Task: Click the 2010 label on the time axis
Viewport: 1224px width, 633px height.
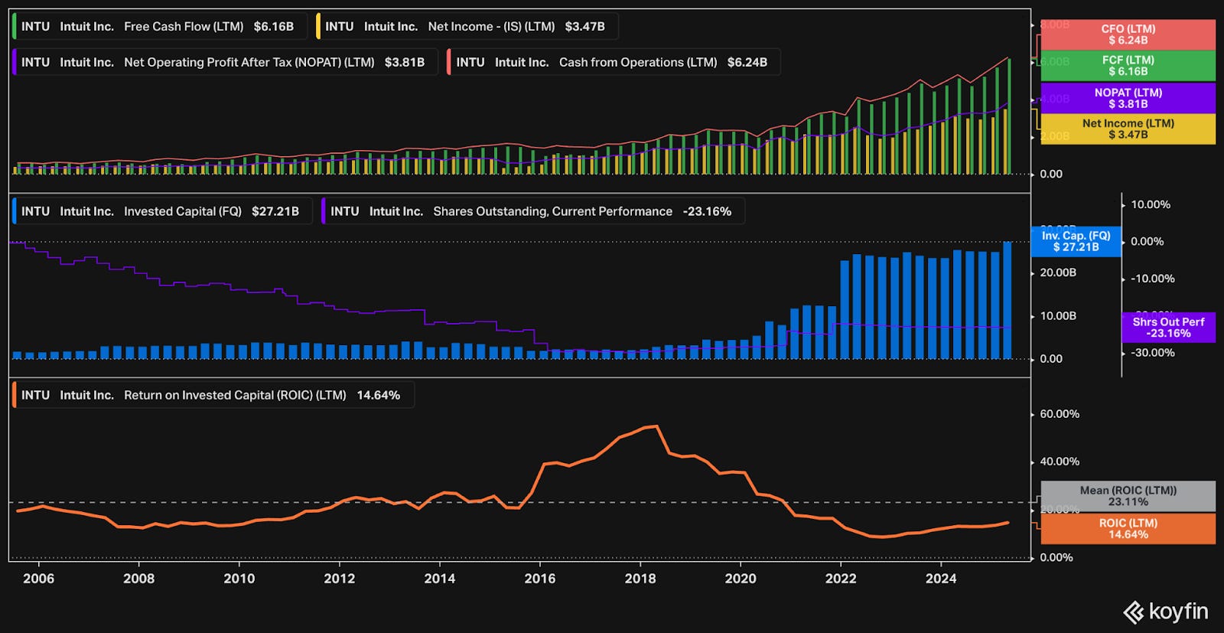Action: pos(239,578)
